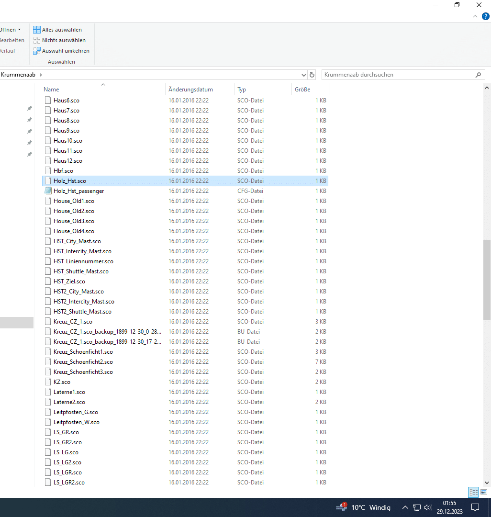491x517 pixels.
Task: Select the Holz_Hst_passenger CFG file icon
Action: tap(47, 191)
